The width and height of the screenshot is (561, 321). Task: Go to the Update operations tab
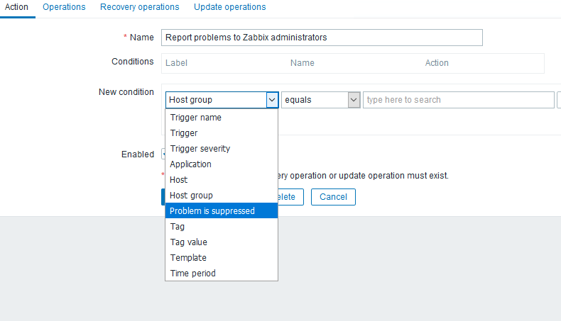pos(229,7)
